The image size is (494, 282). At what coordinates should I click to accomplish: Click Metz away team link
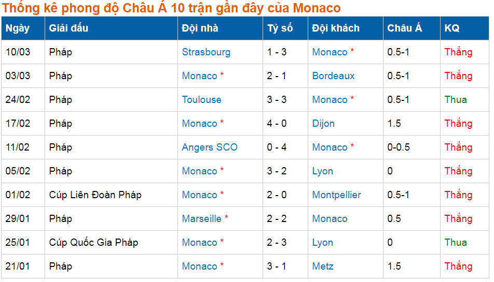coord(323,266)
